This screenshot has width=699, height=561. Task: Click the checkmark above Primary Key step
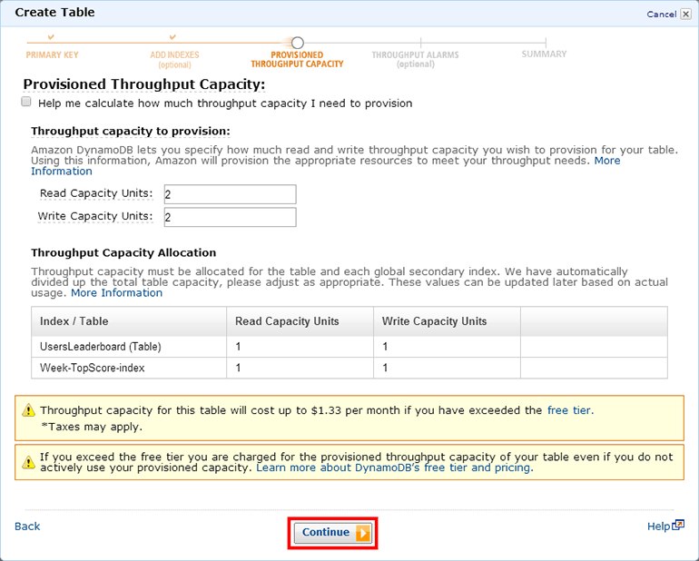tap(51, 37)
